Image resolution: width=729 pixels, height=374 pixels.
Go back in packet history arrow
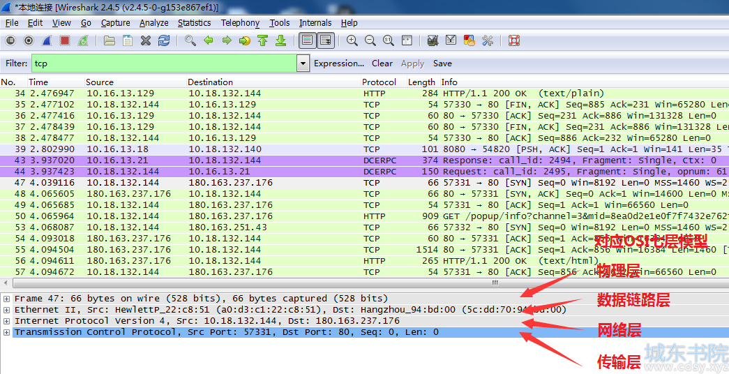(x=209, y=41)
